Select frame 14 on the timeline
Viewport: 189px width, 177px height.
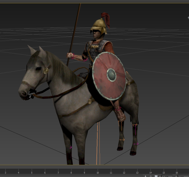tap(151, 173)
